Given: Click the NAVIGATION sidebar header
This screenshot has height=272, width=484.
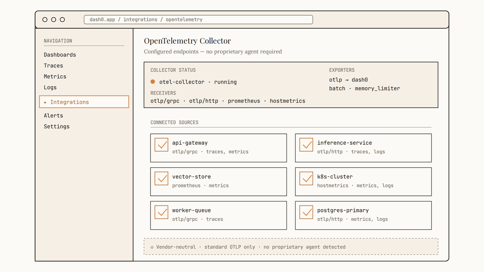Looking at the screenshot, I should point(58,41).
